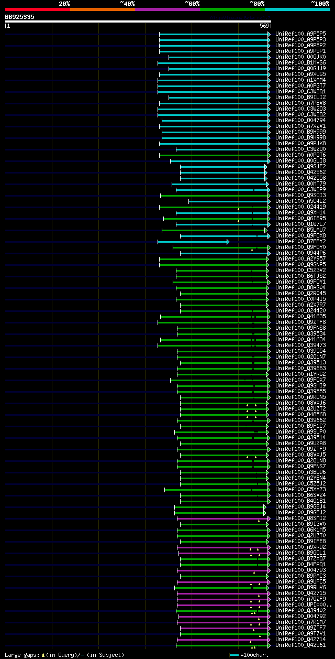Click the orange ~40% identity legend segment
Viewport: 335px width, 659px height.
pyautogui.click(x=103, y=9)
